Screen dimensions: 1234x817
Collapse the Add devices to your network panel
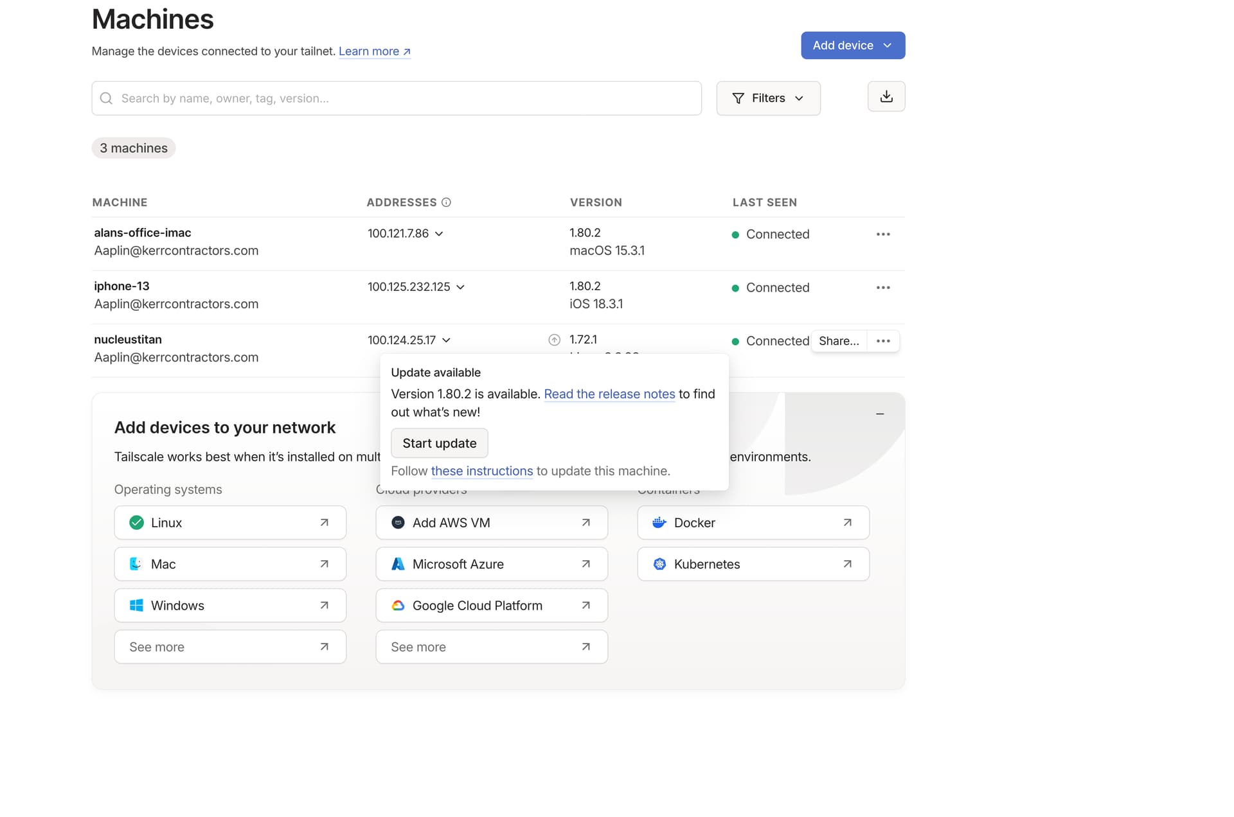pyautogui.click(x=880, y=414)
